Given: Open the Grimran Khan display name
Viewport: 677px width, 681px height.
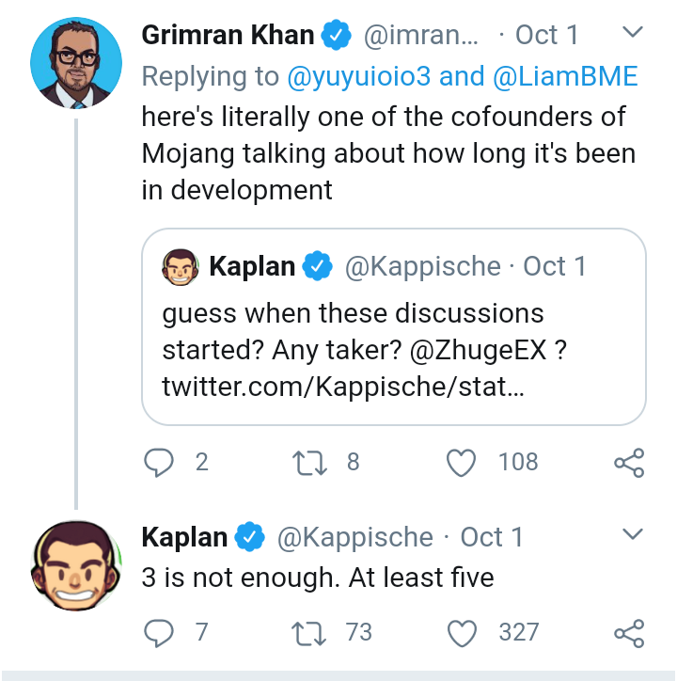Looking at the screenshot, I should pos(228,35).
